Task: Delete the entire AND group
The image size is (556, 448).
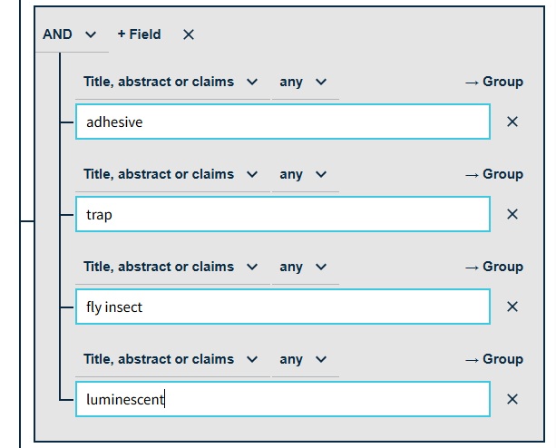Action: (189, 34)
